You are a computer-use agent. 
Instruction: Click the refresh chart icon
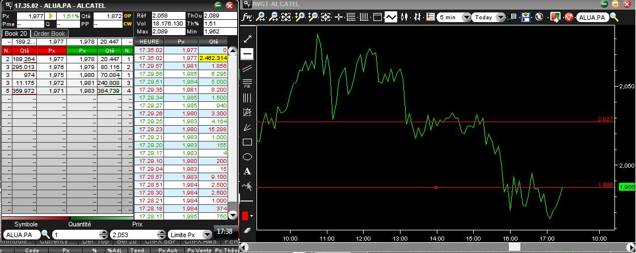539,17
